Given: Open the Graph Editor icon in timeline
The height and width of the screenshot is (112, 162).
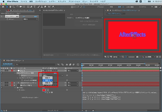Looking at the screenshot, I should [78, 65].
